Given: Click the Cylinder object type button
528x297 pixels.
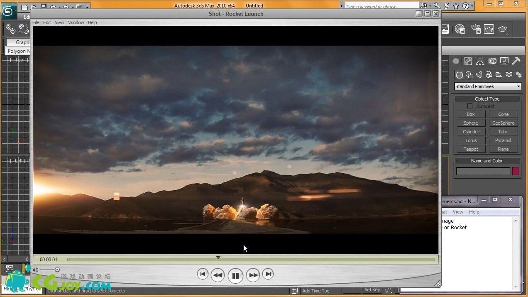Looking at the screenshot, I should click(x=471, y=132).
